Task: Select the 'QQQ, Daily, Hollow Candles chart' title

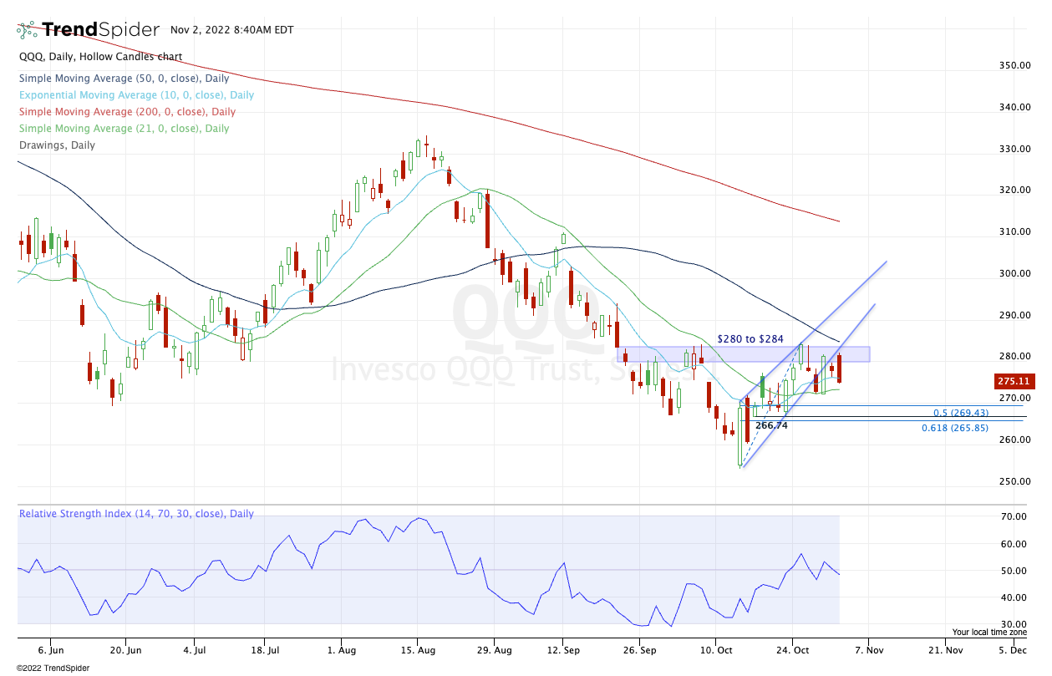Action: click(100, 57)
